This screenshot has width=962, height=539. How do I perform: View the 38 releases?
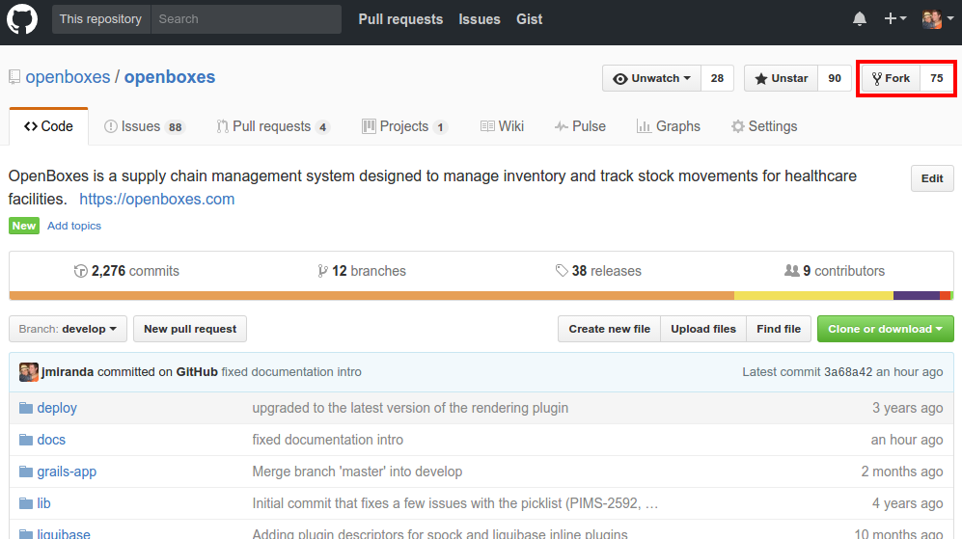point(598,271)
